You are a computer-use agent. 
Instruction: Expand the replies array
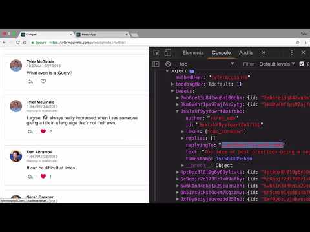click(182, 139)
